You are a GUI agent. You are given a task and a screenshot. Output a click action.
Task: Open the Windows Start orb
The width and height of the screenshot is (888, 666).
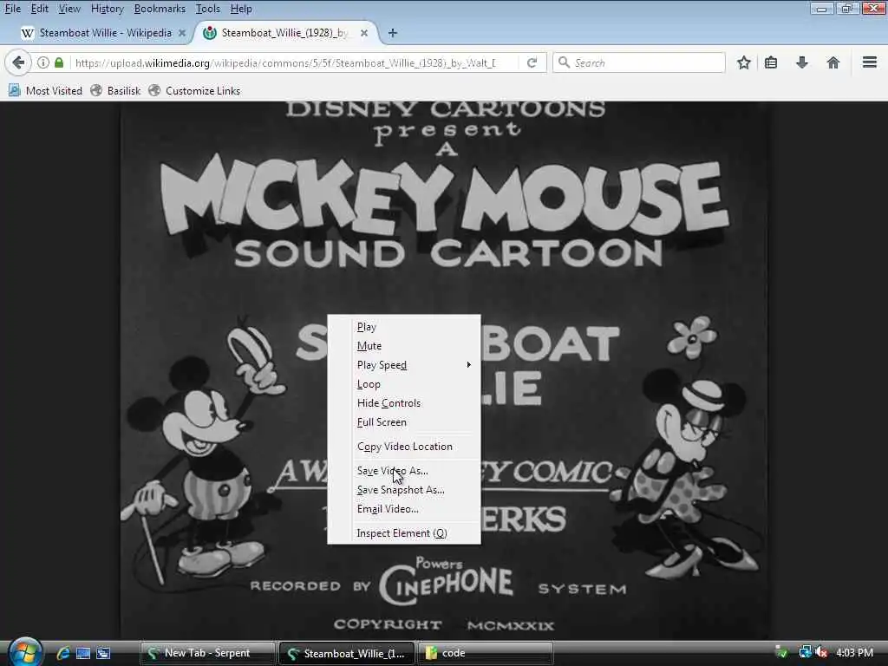click(x=25, y=653)
